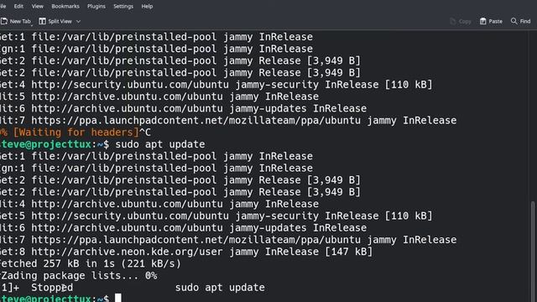Viewport: 537px width, 302px height.
Task: Click the "package lists... 0%" line
Action: coord(100,275)
